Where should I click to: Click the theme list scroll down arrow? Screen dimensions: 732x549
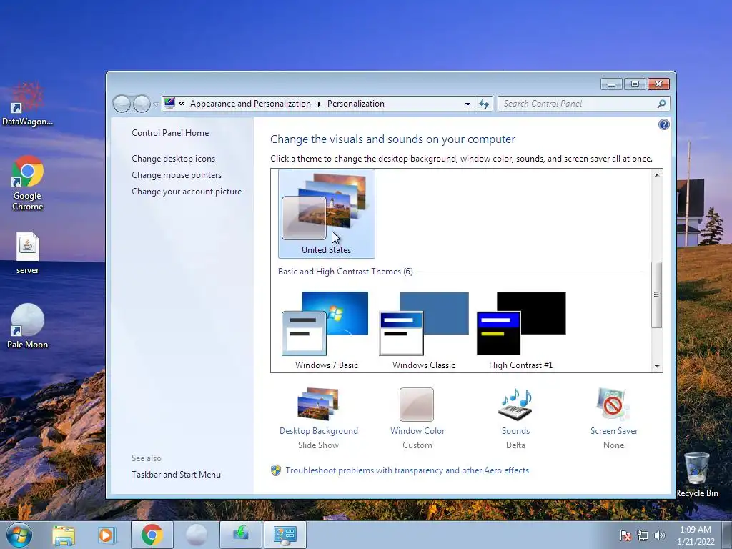(657, 367)
